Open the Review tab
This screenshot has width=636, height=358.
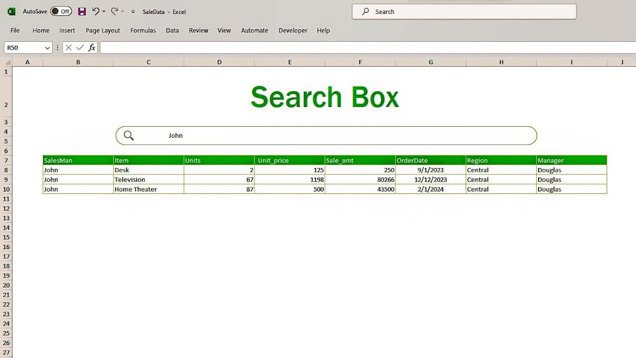coord(198,30)
